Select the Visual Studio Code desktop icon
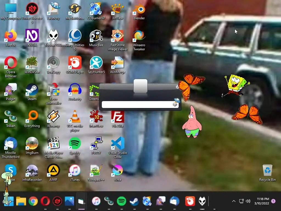Image resolution: width=281 pixels, height=211 pixels. (117, 148)
